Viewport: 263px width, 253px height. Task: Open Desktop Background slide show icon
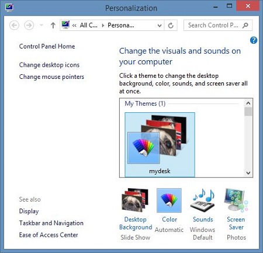tap(135, 200)
